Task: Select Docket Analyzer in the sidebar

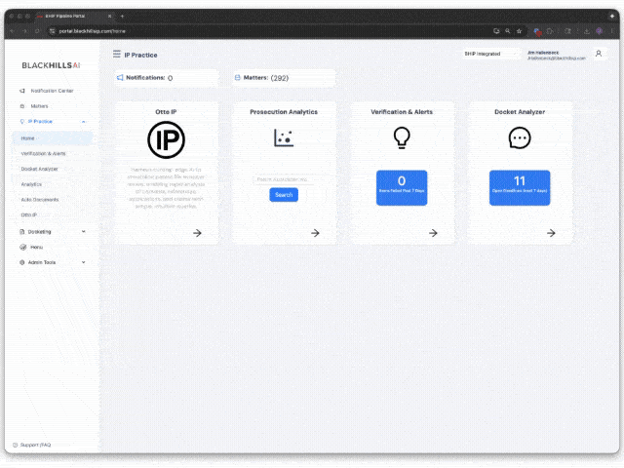Action: (x=40, y=169)
